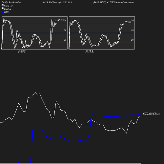
Task: Click the 'FAST' chart caption
Action: click(x=22, y=51)
